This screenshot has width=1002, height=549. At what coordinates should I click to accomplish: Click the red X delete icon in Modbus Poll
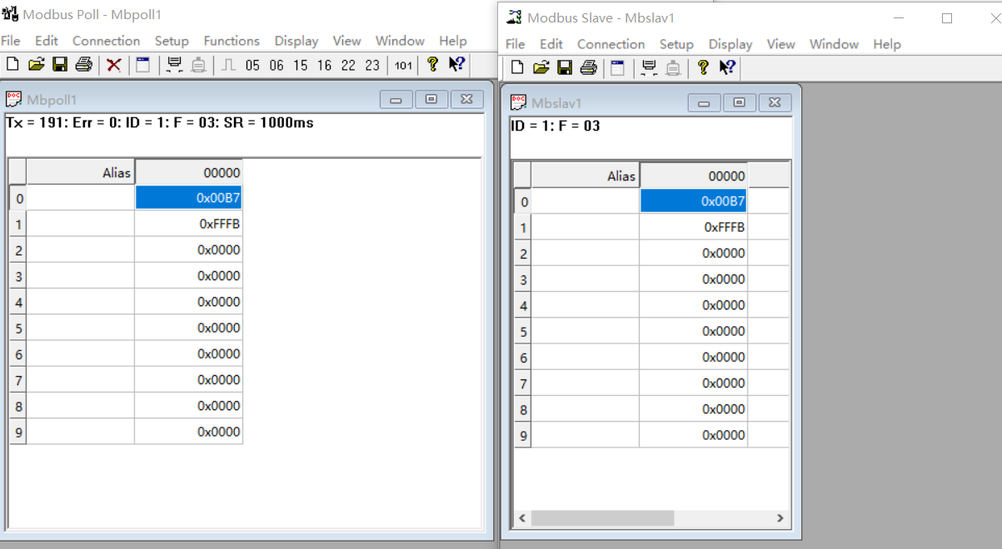[x=114, y=65]
